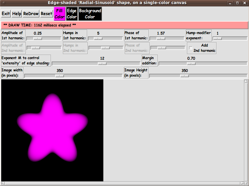The height and width of the screenshot is (186, 249).
Task: Enable the Add 2nd harmonic checkbox
Action: [x=191, y=48]
